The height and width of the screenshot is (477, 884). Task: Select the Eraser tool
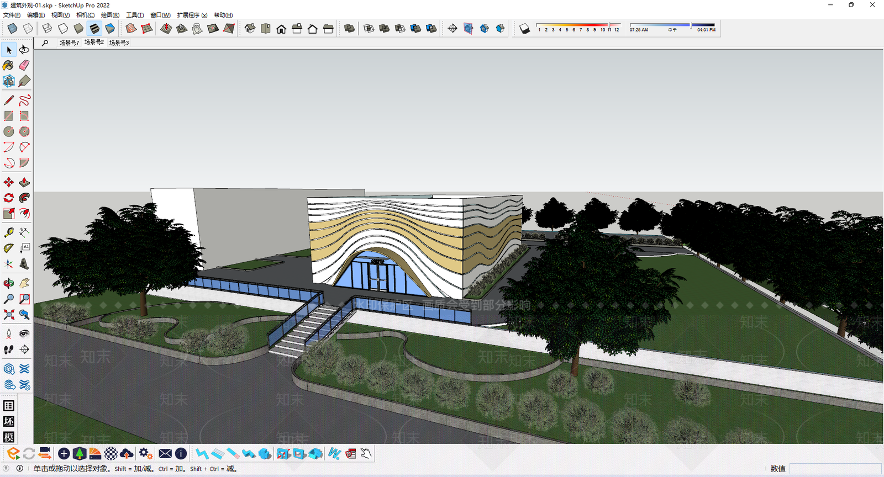point(24,66)
